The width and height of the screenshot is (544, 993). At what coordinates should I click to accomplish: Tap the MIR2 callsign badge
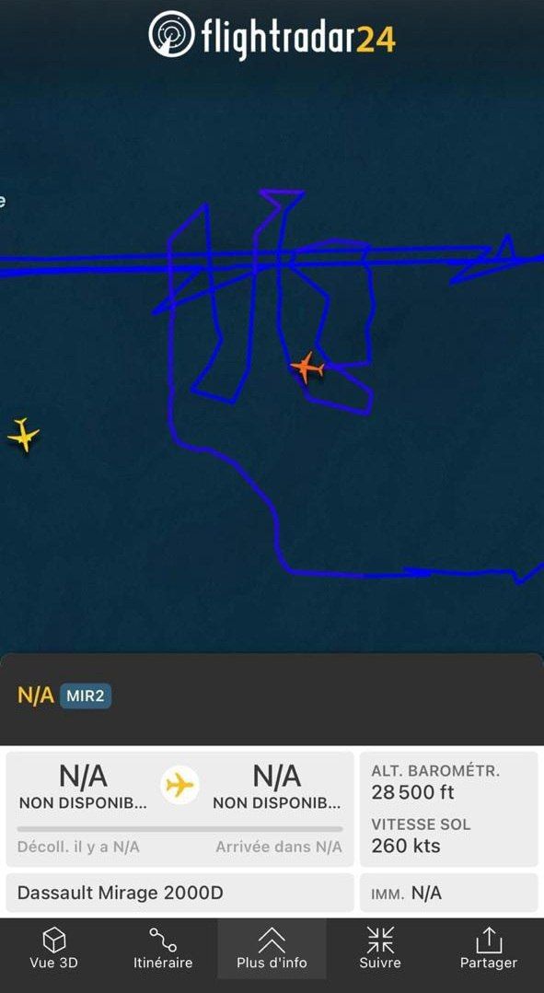[x=86, y=696]
